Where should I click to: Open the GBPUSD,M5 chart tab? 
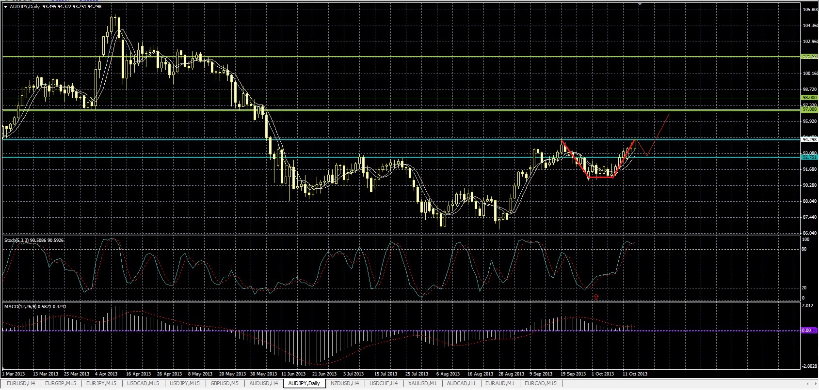(225, 383)
